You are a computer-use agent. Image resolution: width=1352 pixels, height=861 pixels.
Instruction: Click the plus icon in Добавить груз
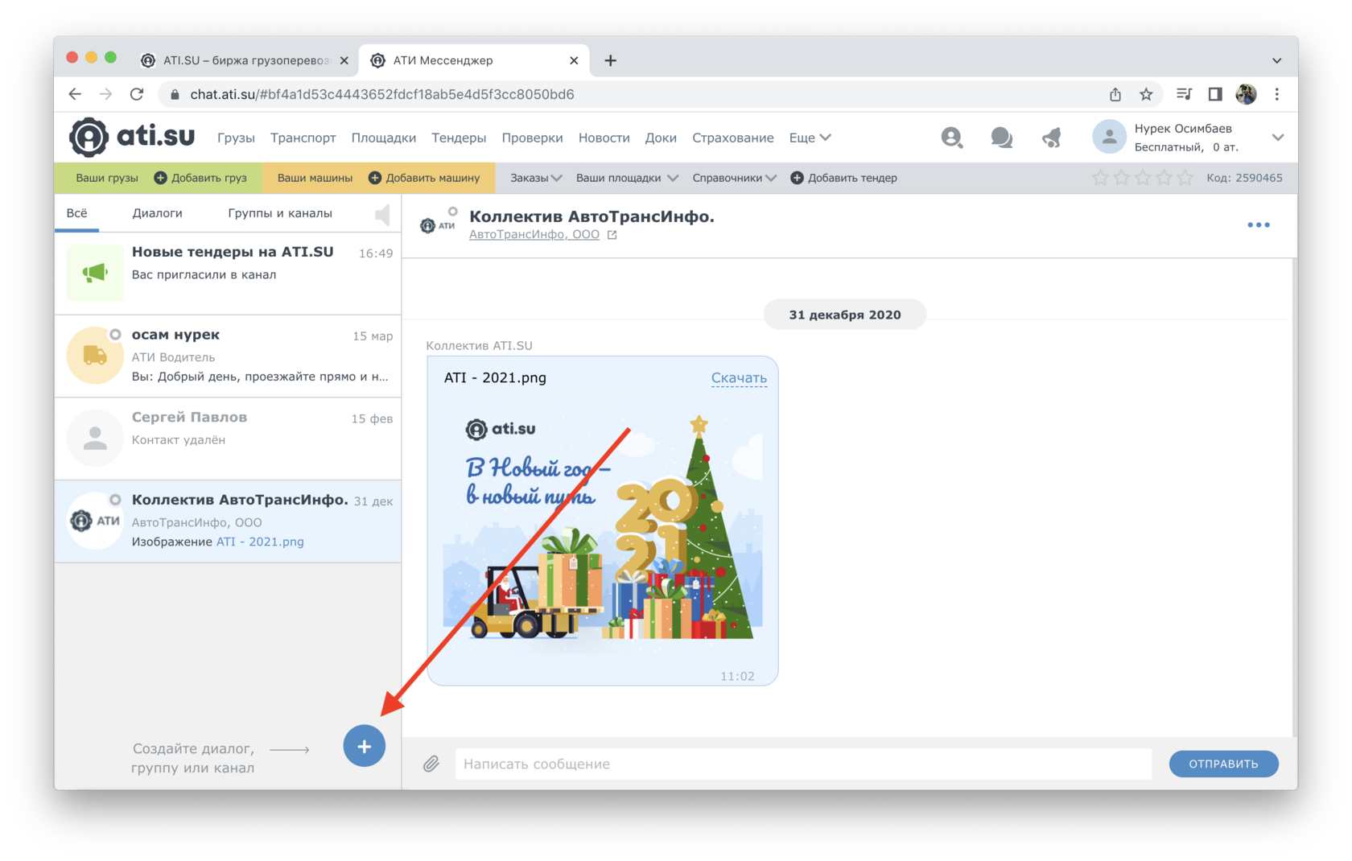[x=160, y=178]
